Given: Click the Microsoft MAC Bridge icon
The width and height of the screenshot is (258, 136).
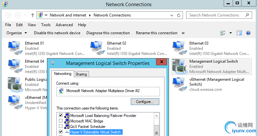Looking at the screenshot, I should pos(67,121).
